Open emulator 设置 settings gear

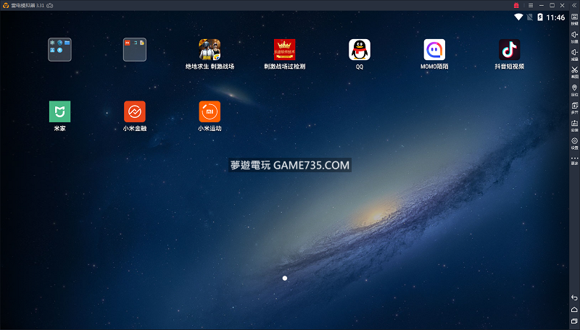click(x=574, y=143)
